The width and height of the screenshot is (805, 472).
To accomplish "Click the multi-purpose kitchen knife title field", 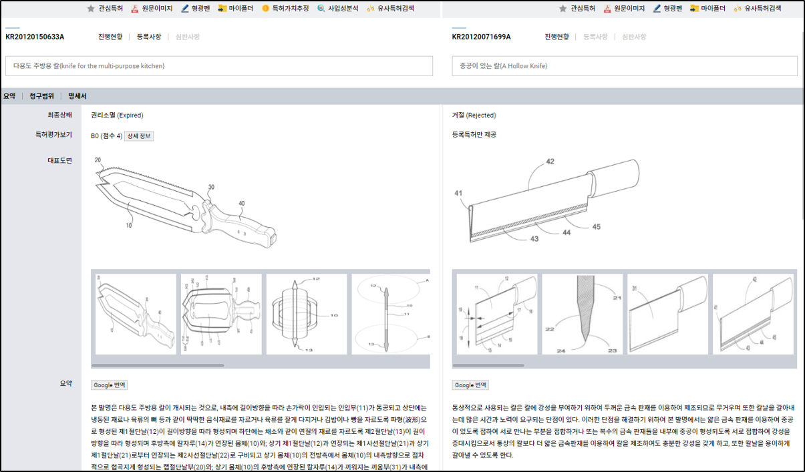I will point(219,66).
